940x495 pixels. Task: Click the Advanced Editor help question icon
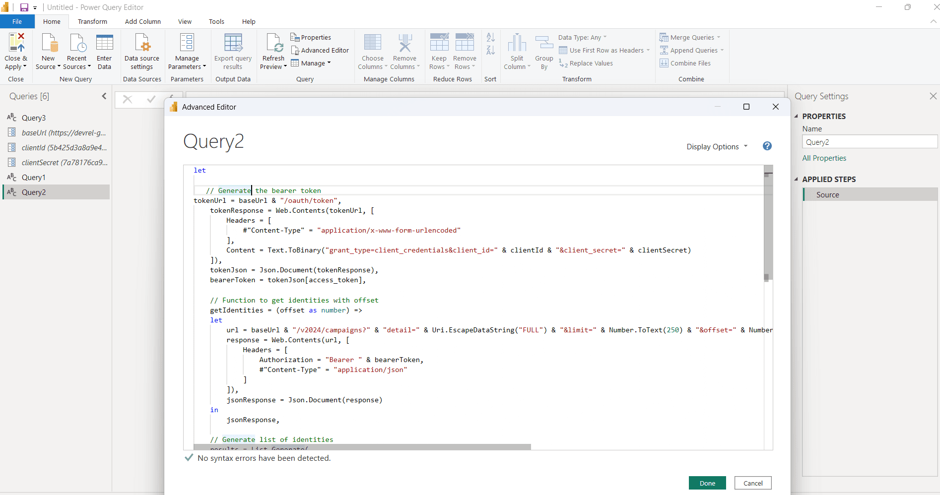point(767,146)
